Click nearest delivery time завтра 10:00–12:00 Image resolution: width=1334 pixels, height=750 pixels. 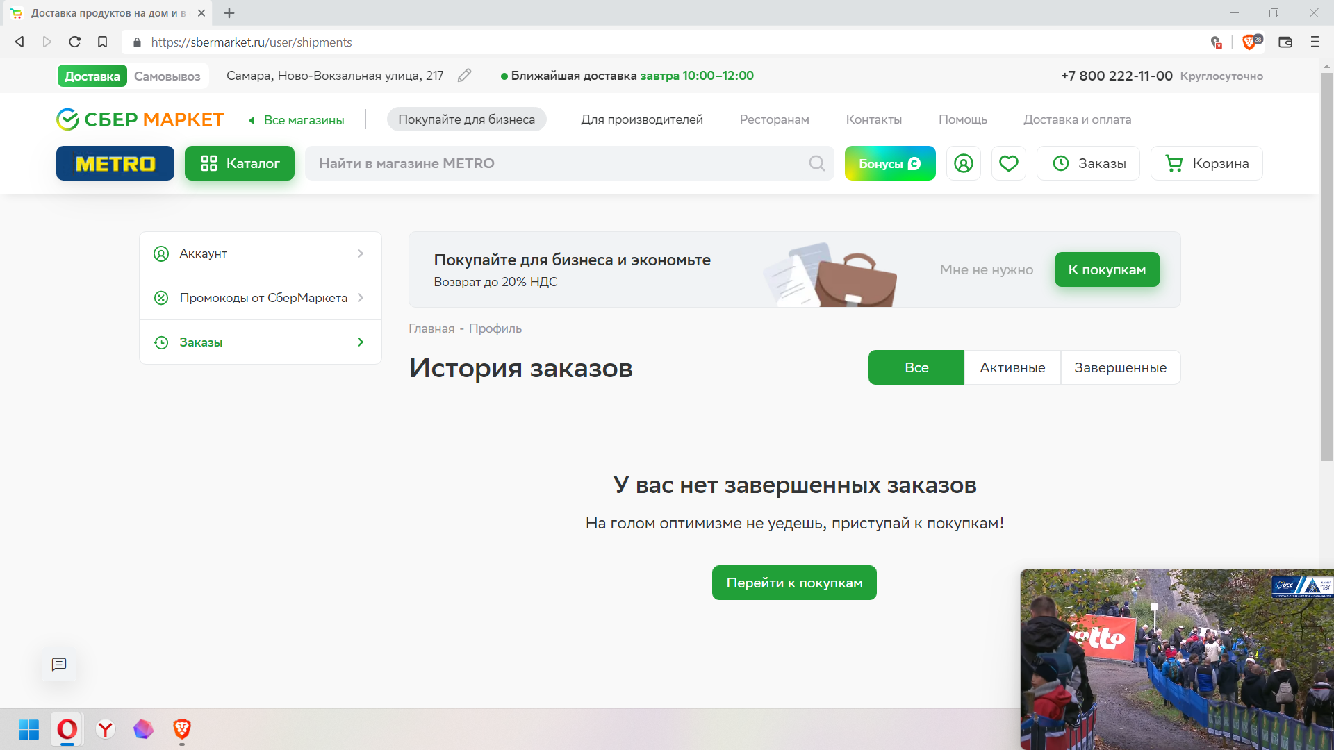tap(697, 76)
